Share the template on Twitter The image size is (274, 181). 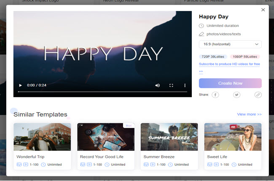tap(236, 95)
